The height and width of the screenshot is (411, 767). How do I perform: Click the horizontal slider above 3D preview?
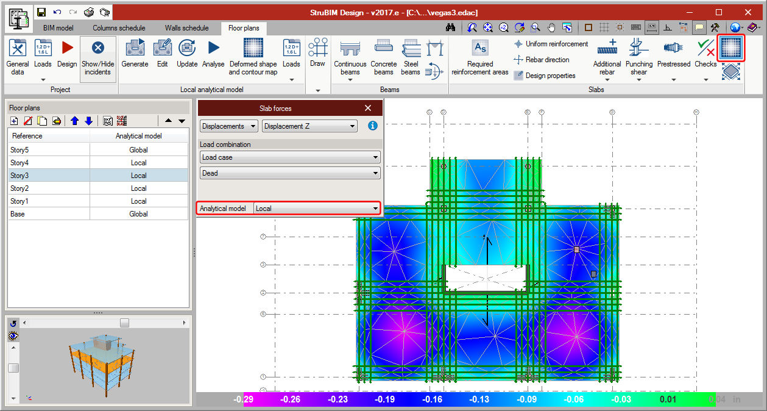124,323
